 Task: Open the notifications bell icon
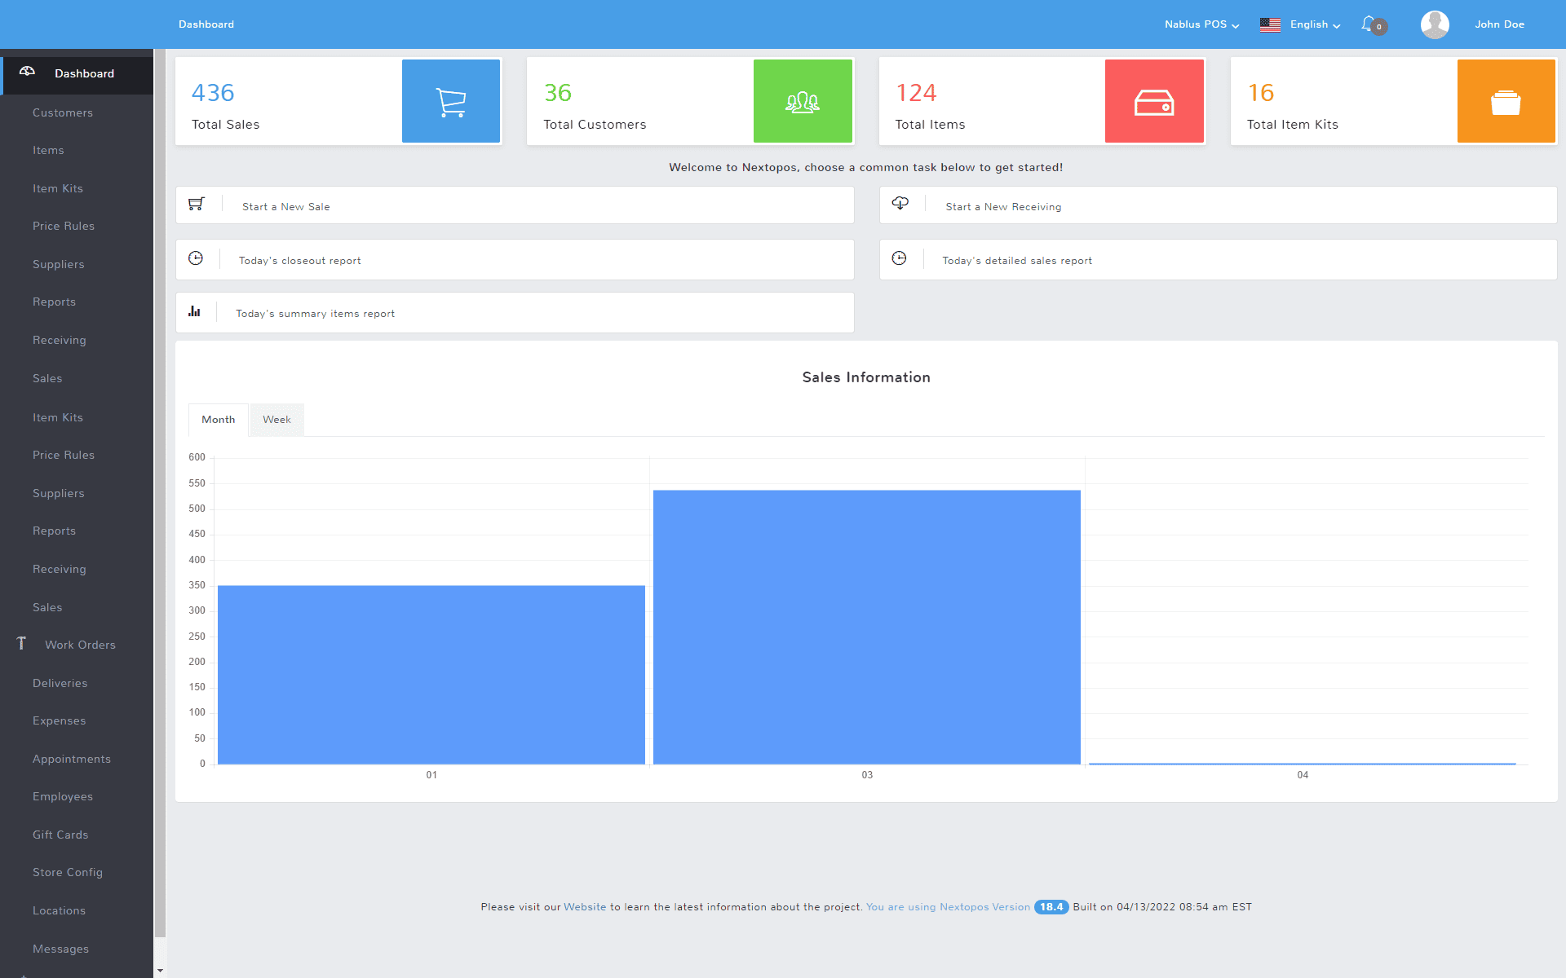click(x=1369, y=24)
